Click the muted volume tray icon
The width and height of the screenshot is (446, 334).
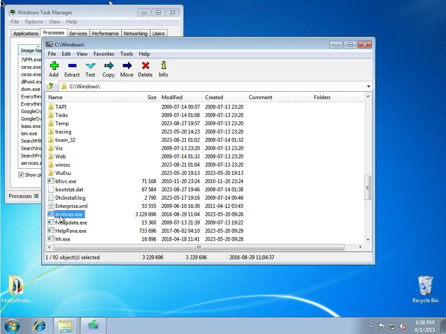[403, 327]
